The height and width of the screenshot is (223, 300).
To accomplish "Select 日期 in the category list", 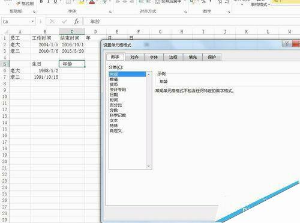I will [x=113, y=94].
